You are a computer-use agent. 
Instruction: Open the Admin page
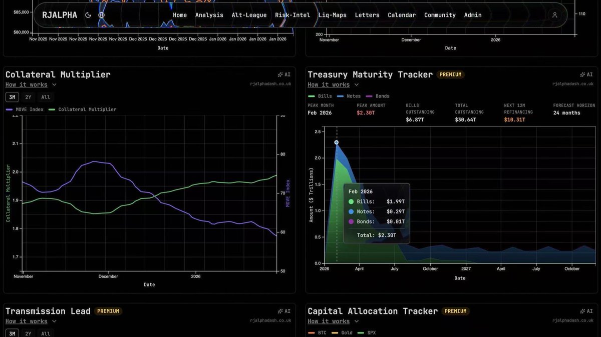coord(473,15)
